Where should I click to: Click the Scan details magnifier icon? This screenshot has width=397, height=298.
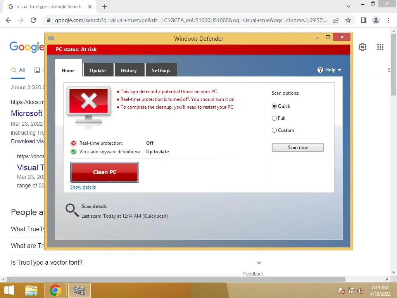coord(72,210)
